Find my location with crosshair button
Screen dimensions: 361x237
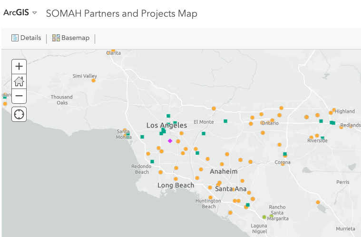[19, 114]
